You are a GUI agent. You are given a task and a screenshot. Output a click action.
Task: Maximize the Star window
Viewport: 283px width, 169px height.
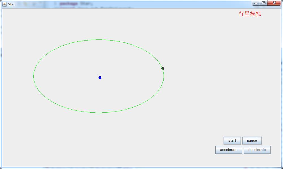pyautogui.click(x=264, y=3)
